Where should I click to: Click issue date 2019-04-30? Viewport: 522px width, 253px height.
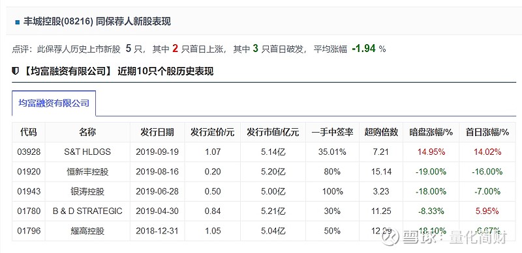pyautogui.click(x=157, y=211)
